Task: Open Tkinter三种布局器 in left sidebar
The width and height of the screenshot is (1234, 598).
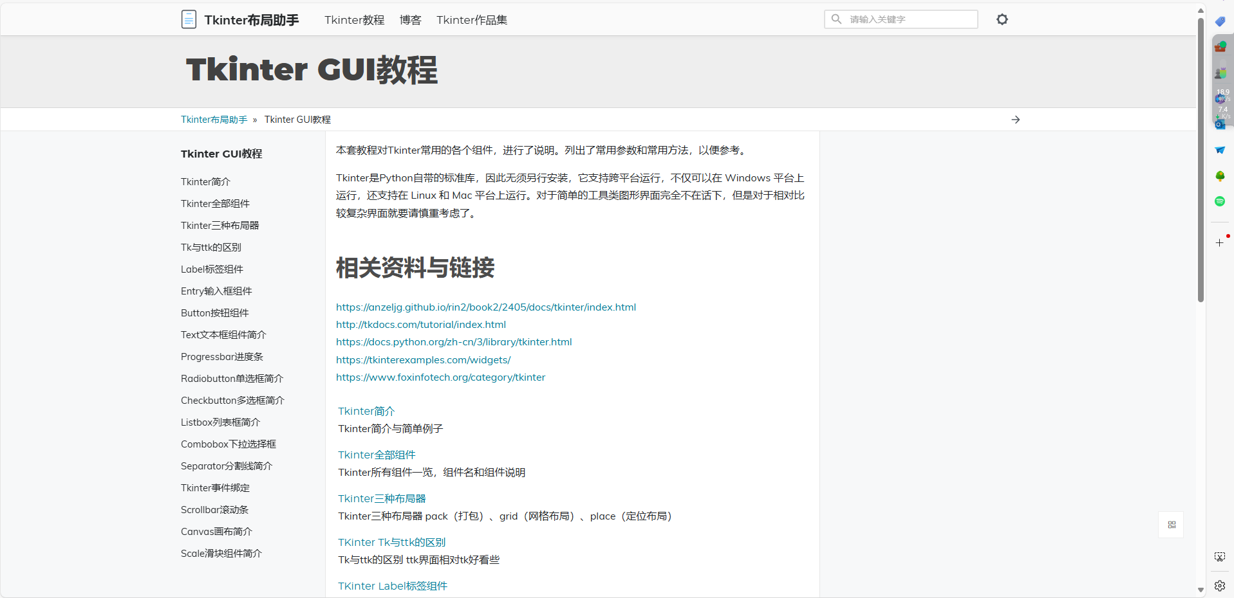Action: coord(220,226)
